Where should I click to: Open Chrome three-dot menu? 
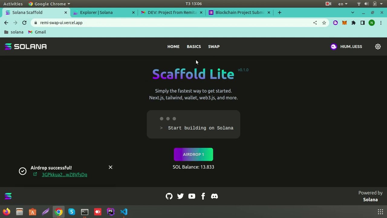(381, 23)
